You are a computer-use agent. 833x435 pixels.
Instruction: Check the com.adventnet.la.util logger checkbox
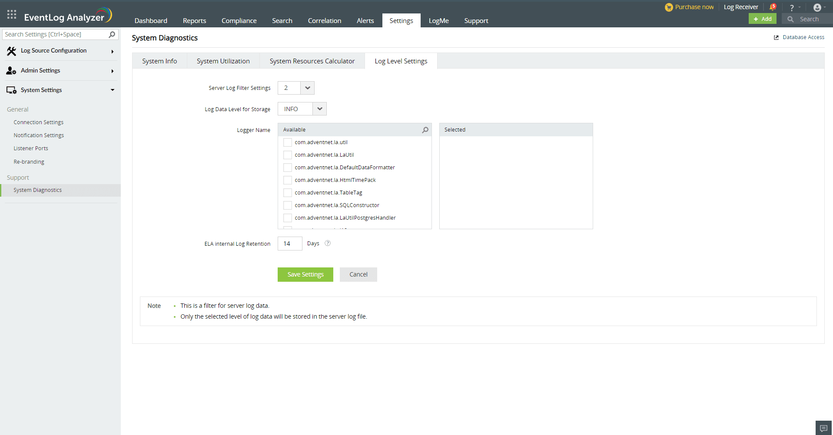[x=287, y=142]
